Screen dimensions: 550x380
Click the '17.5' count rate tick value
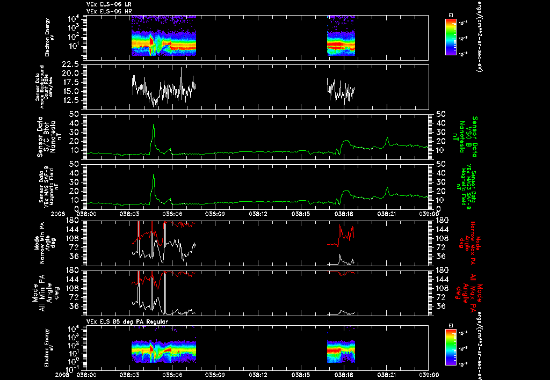point(70,82)
